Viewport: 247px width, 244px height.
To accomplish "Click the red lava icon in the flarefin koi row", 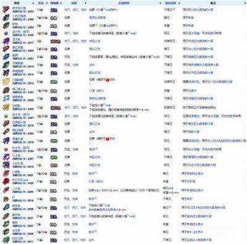I will (x=107, y=80).
